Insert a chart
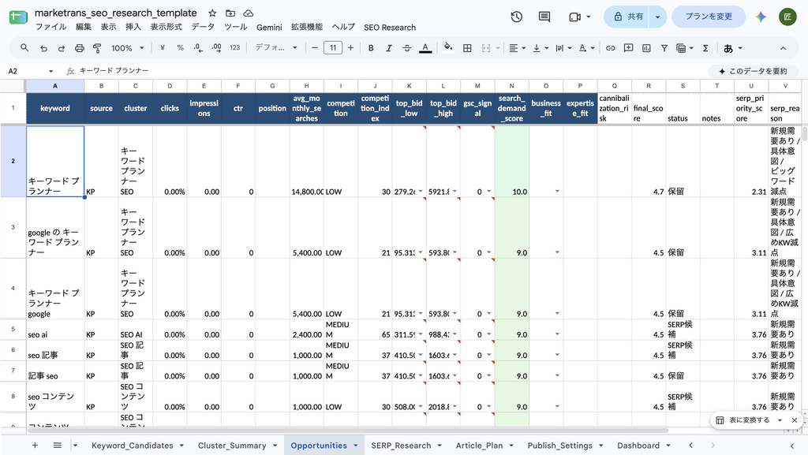Viewport: 808px width, 455px height. tap(646, 48)
